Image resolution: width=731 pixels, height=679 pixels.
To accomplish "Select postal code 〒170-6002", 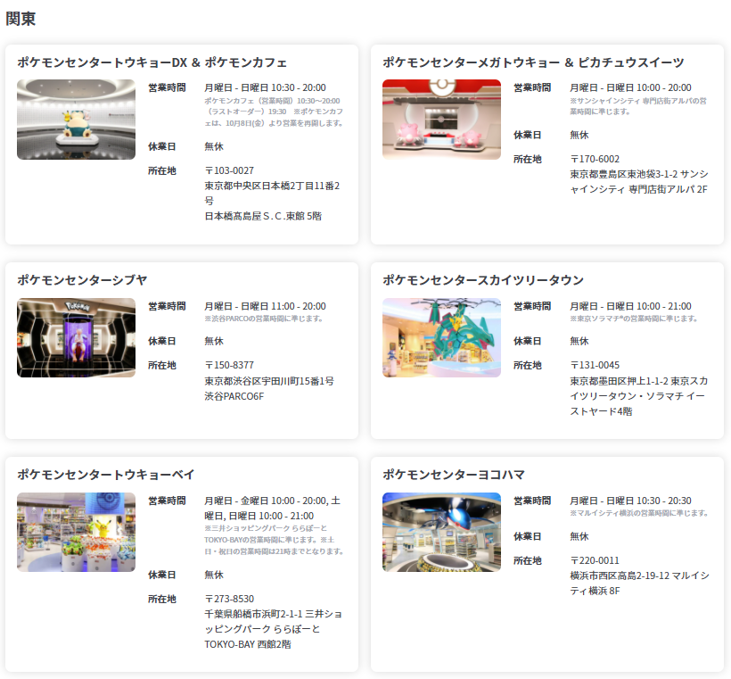I will (x=595, y=159).
